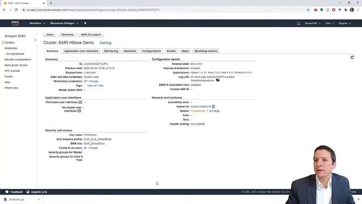Viewport: 362px width, 204px height.
Task: Open On-cluster user interfaces external link icon
Action: click(79, 111)
